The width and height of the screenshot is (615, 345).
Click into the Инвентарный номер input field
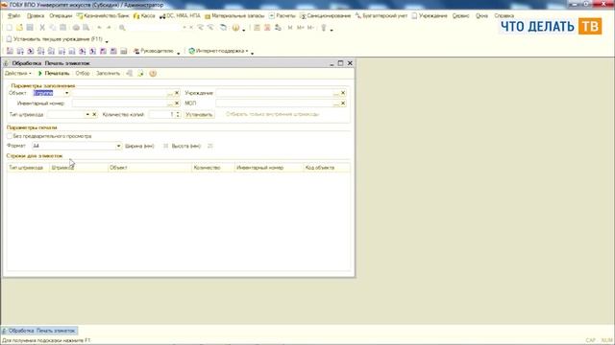pyautogui.click(x=119, y=103)
